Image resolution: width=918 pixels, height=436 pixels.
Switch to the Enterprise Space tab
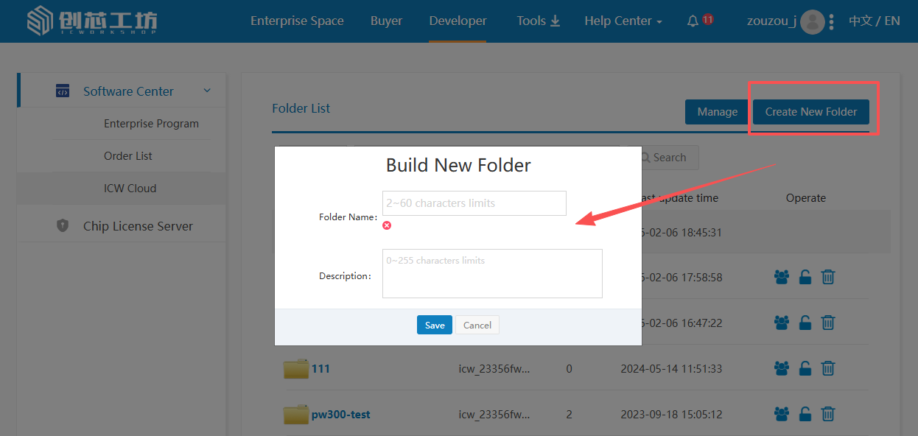[x=297, y=21]
